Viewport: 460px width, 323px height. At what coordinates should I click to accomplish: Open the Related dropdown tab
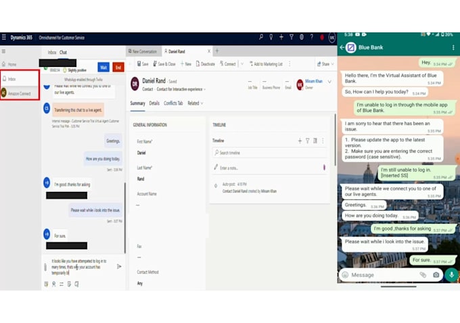coord(195,103)
